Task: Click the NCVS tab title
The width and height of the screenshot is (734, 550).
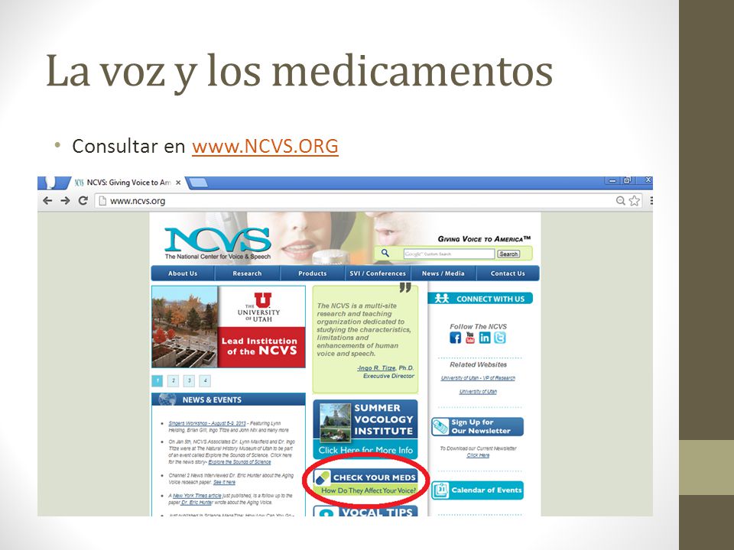Action: (128, 183)
